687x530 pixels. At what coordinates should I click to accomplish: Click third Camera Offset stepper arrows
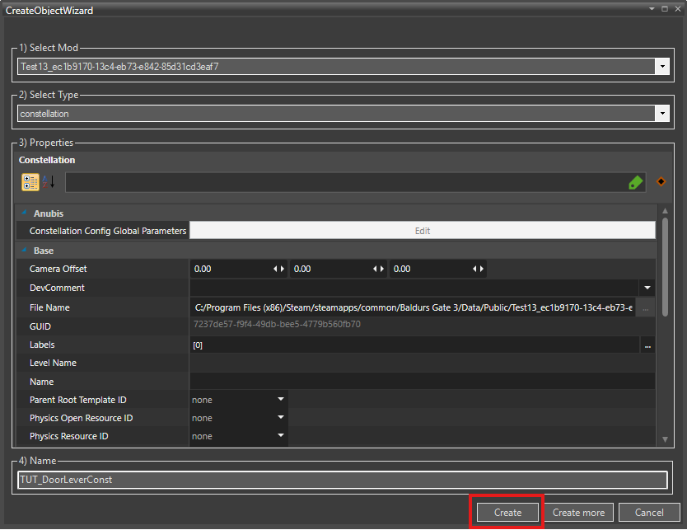[478, 269]
